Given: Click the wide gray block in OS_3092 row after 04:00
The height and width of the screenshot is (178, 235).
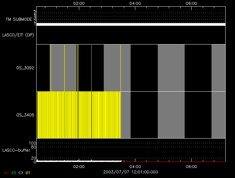Looking at the screenshot, I should tap(171, 68).
